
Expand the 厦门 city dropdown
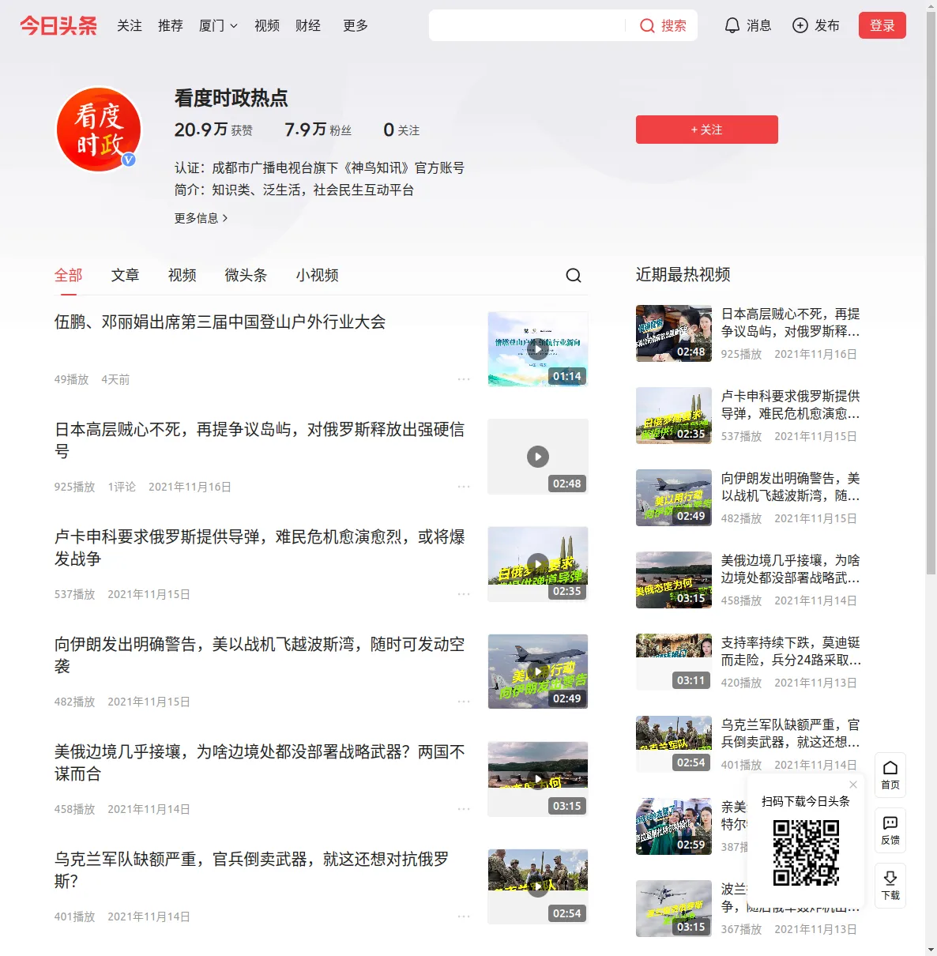(218, 26)
